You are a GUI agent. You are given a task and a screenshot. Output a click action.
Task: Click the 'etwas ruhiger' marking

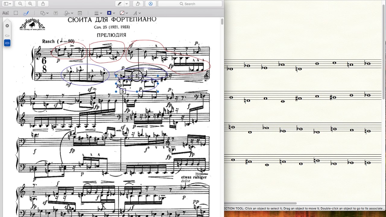pyautogui.click(x=194, y=177)
